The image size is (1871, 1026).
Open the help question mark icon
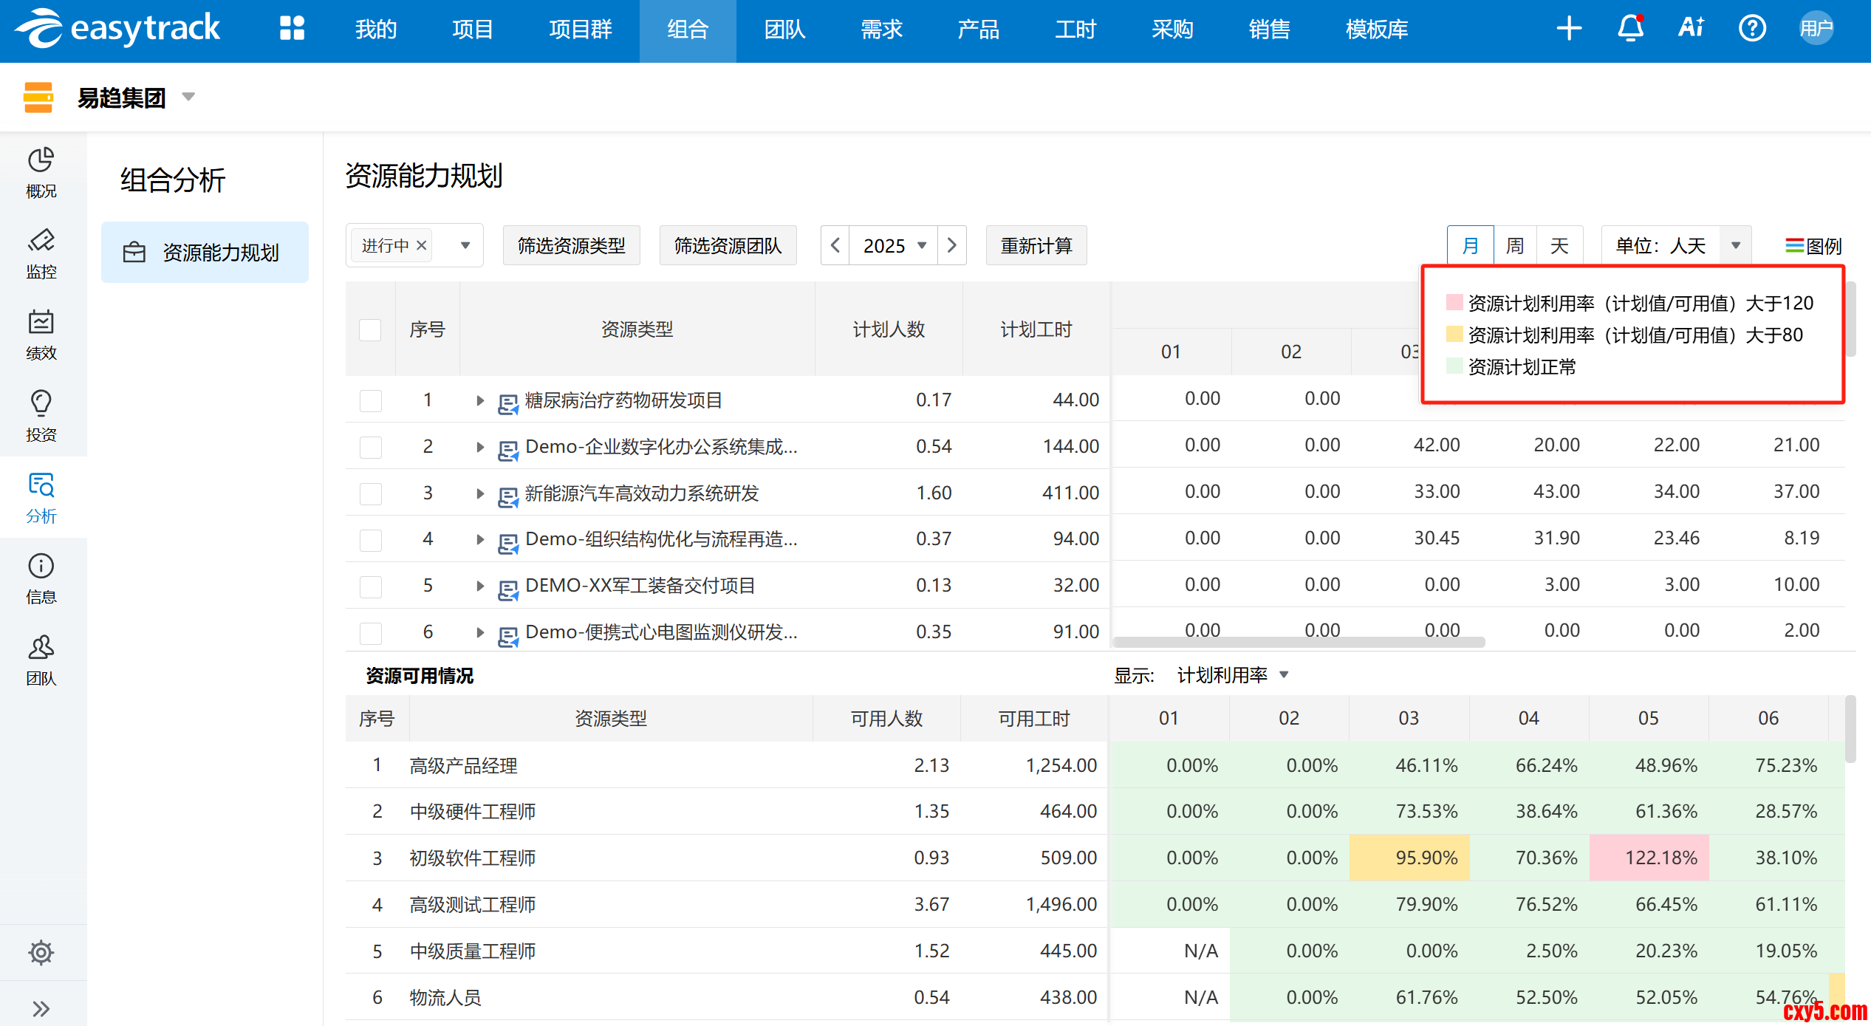click(x=1752, y=29)
